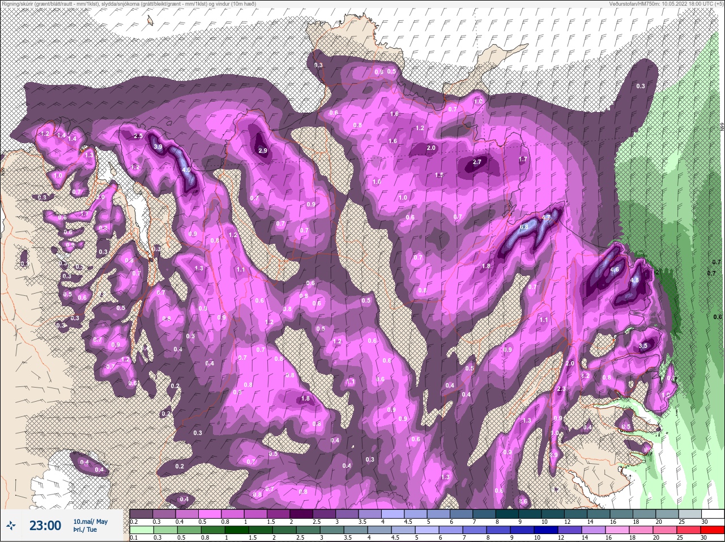Click the Veðurstofan logo icon beside 23:00

coord(11,526)
